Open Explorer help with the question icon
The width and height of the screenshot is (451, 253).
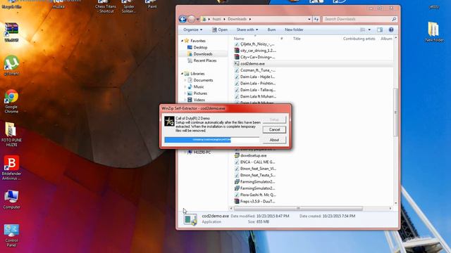pyautogui.click(x=391, y=30)
